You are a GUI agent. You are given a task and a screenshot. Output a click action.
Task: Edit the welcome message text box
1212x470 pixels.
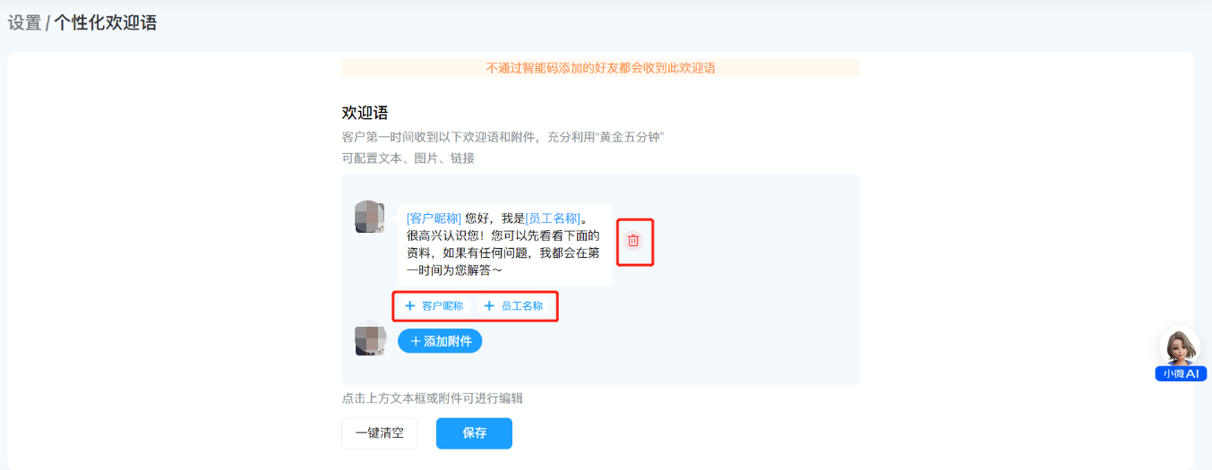(505, 244)
